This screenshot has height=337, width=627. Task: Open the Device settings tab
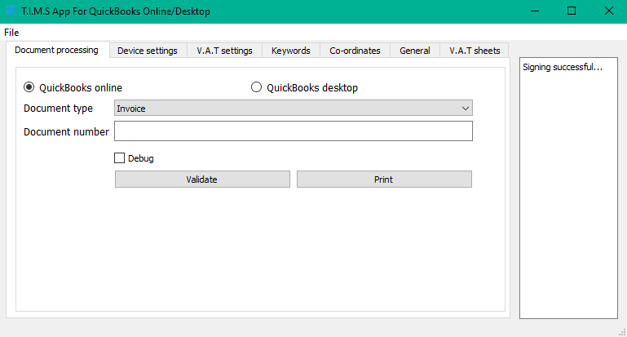tap(148, 51)
